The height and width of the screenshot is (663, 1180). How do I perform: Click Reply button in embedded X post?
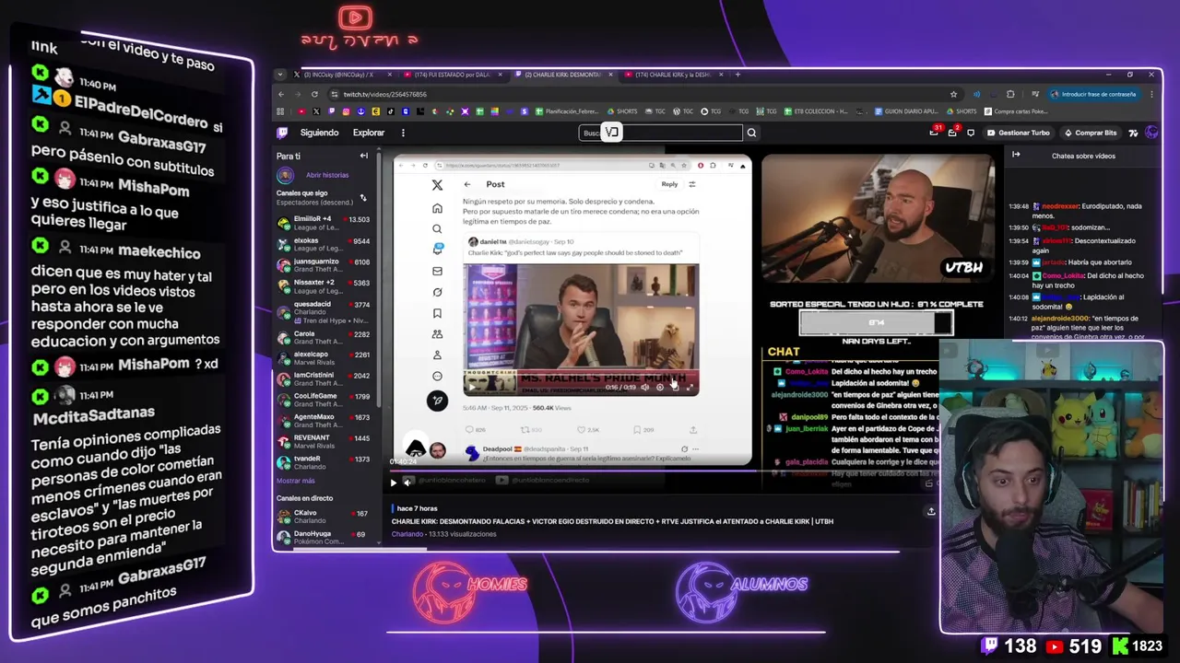click(x=669, y=184)
